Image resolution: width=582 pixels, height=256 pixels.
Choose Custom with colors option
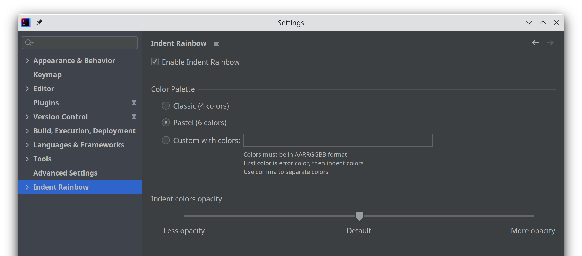click(x=166, y=140)
